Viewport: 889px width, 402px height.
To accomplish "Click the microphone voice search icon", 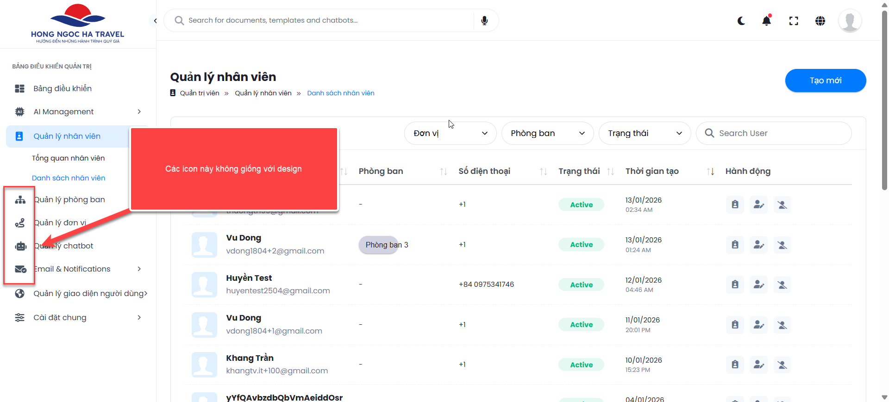I will (484, 21).
